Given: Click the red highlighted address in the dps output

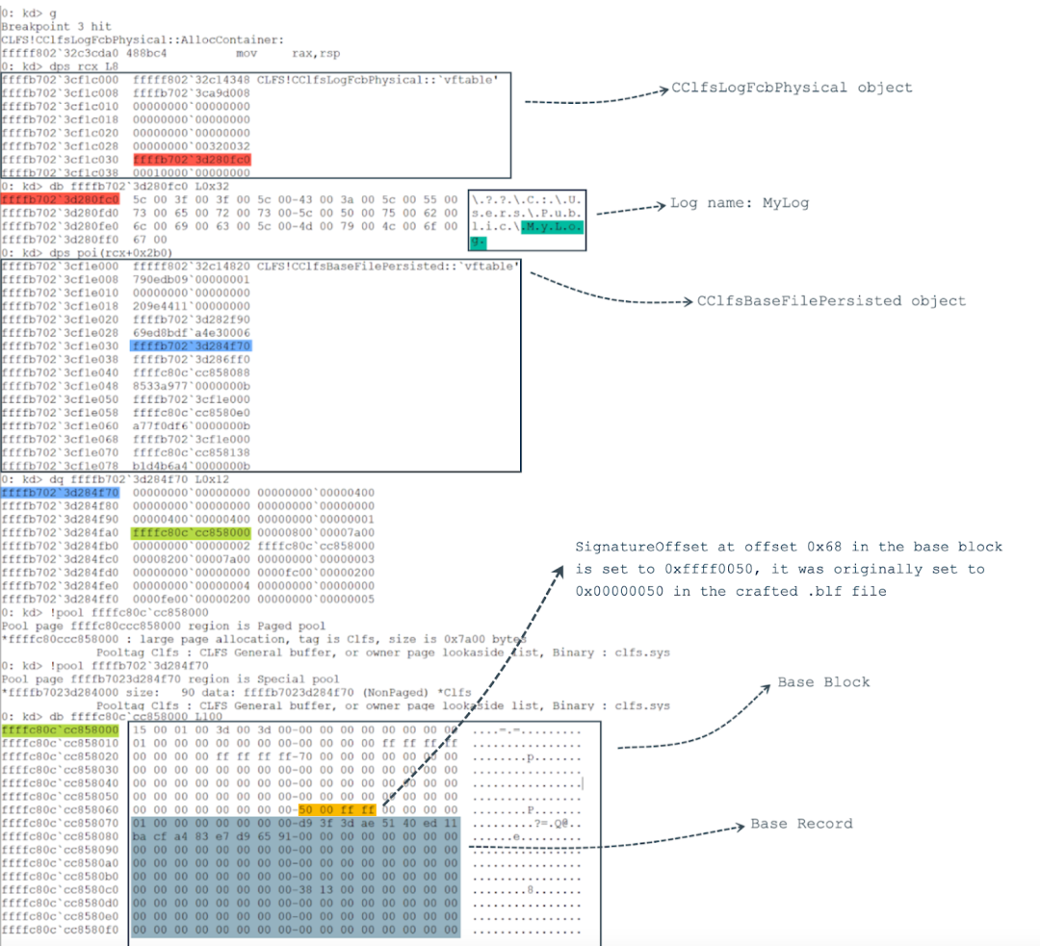Looking at the screenshot, I should pyautogui.click(x=192, y=160).
